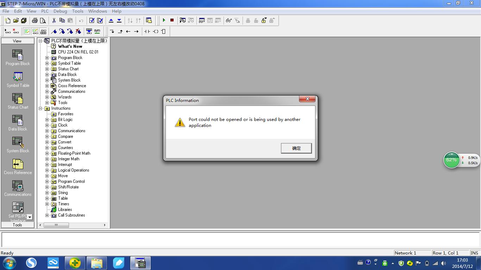Expand the Wizards tree node
This screenshot has height=270, width=481.
coord(47,97)
